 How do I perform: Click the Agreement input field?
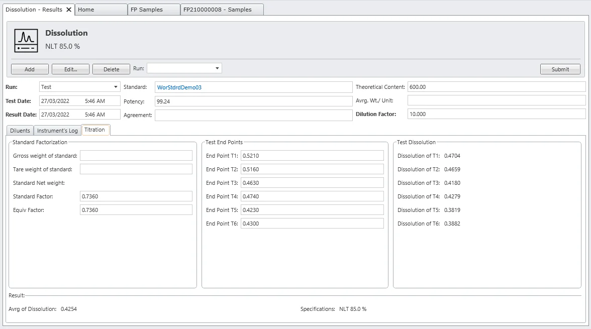click(253, 115)
